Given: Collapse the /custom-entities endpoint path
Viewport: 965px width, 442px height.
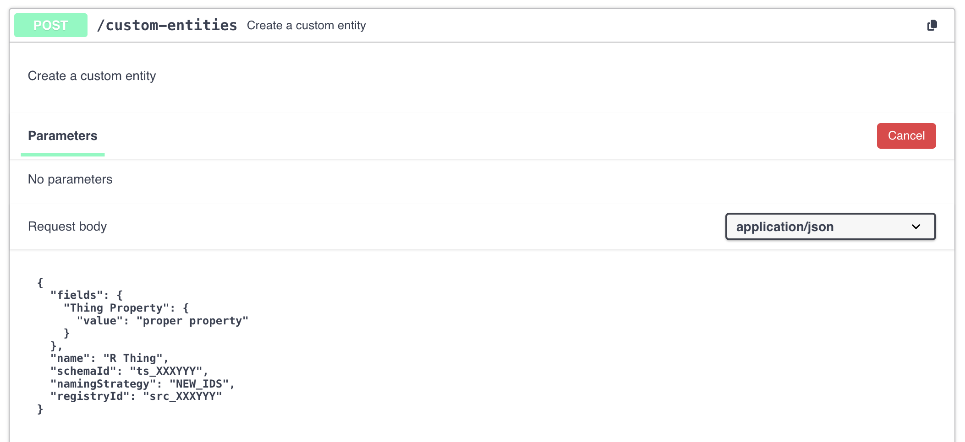Looking at the screenshot, I should coord(167,25).
